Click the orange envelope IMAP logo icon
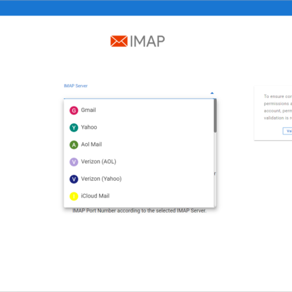The image size is (292, 292). (x=119, y=41)
